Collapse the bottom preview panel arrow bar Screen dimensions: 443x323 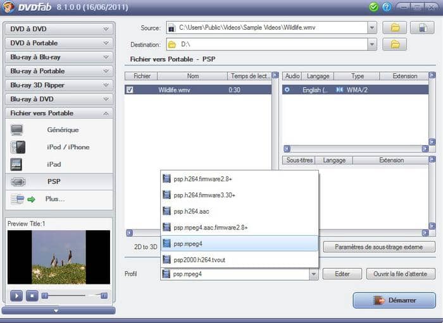(58, 310)
